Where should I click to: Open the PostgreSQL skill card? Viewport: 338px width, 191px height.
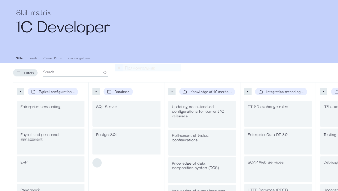(x=126, y=141)
